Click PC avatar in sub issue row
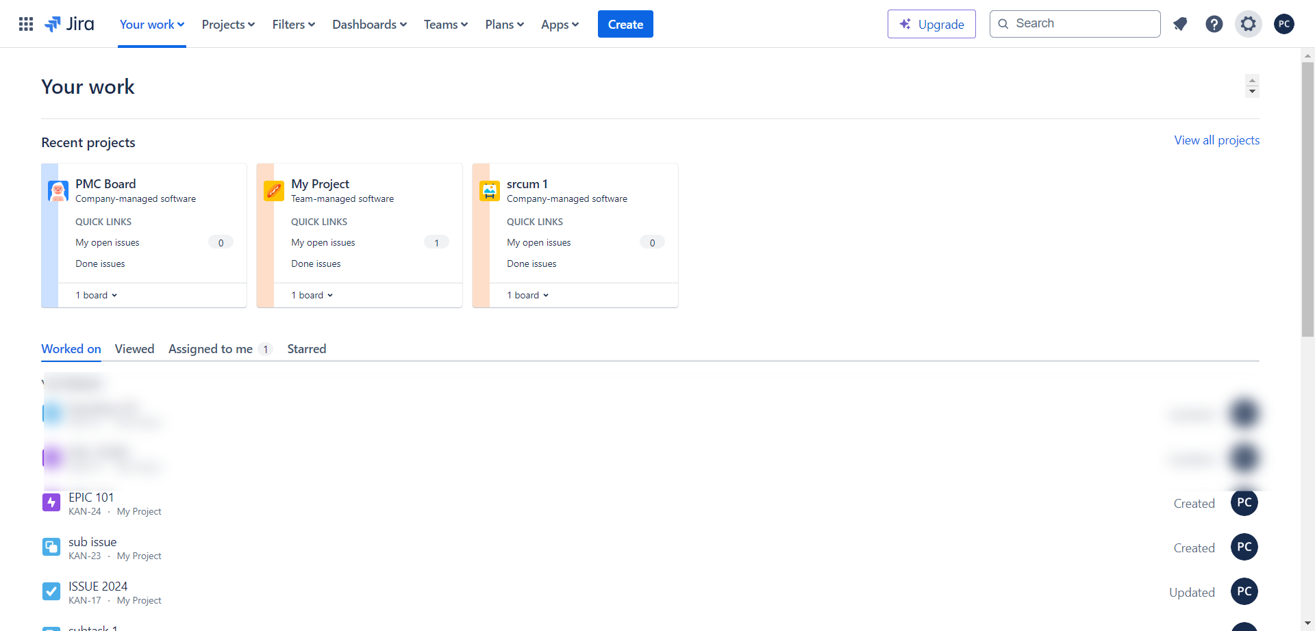The width and height of the screenshot is (1315, 631). [x=1244, y=547]
